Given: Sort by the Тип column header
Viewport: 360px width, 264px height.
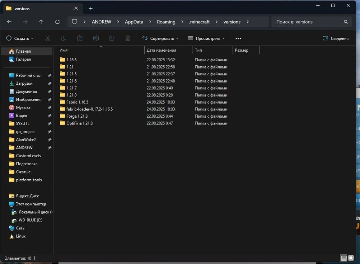Looking at the screenshot, I should pos(213,50).
